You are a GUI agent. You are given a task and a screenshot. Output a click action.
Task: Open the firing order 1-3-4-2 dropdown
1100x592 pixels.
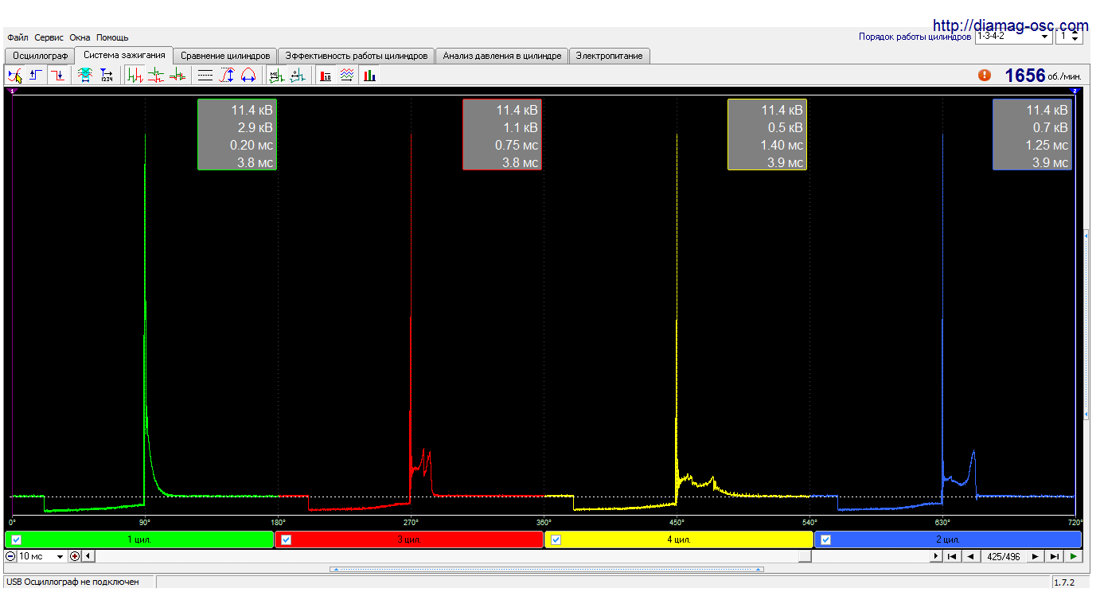pos(1012,37)
